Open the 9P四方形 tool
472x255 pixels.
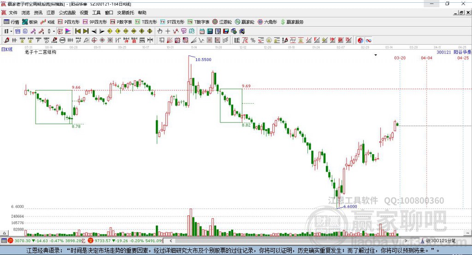(x=95, y=22)
